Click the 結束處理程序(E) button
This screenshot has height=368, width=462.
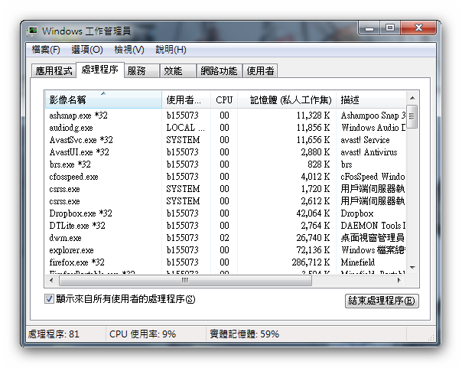coord(382,301)
